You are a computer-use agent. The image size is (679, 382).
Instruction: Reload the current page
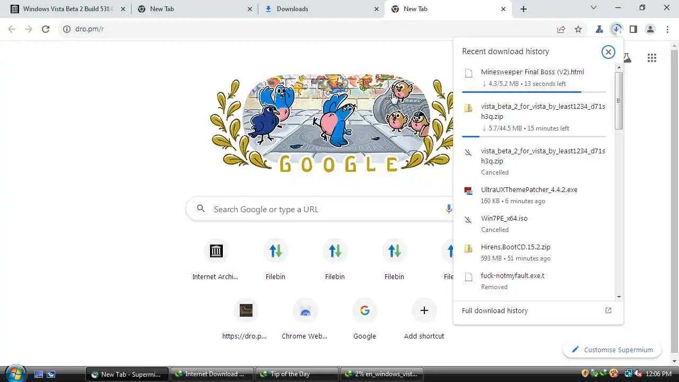pos(46,29)
